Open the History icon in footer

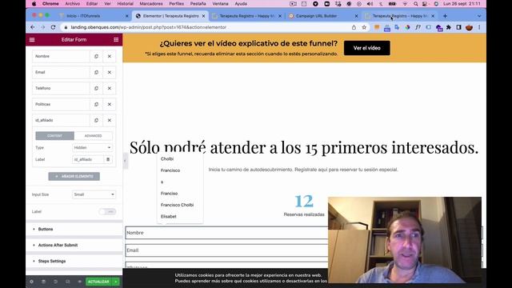click(55, 282)
